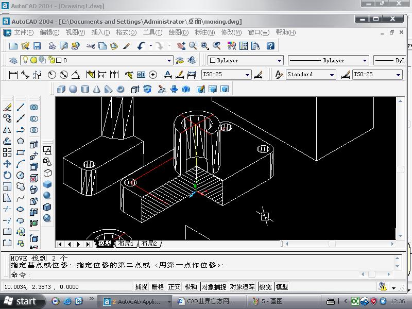Click the Box solid icon
Image resolution: width=412 pixels, height=309 pixels.
tap(61, 89)
